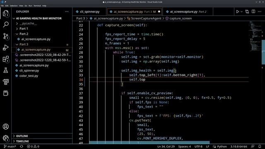Open the View menu
265x149 pixels.
21,5
